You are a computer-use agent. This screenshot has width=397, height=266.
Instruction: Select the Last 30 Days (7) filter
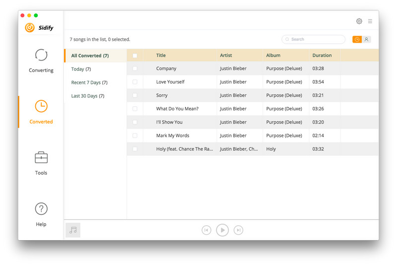(95, 96)
